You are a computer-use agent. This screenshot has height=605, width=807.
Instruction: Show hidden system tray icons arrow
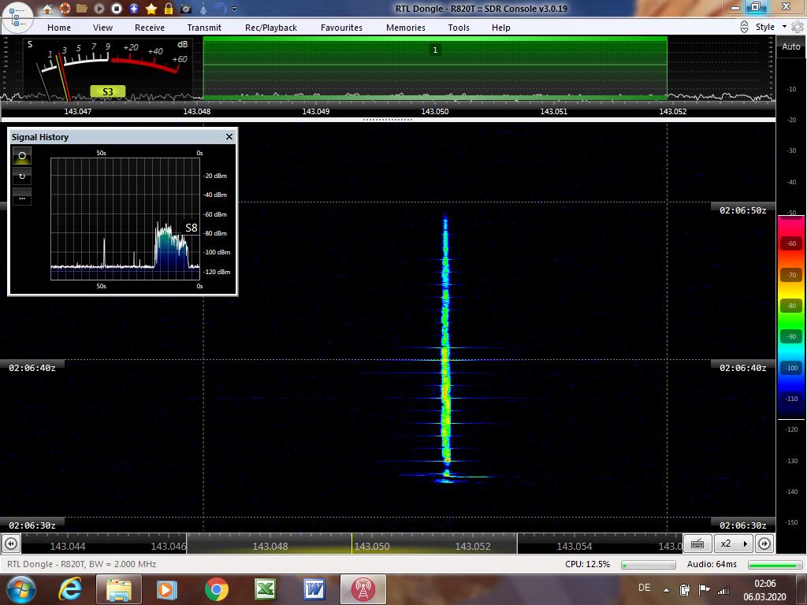(666, 590)
